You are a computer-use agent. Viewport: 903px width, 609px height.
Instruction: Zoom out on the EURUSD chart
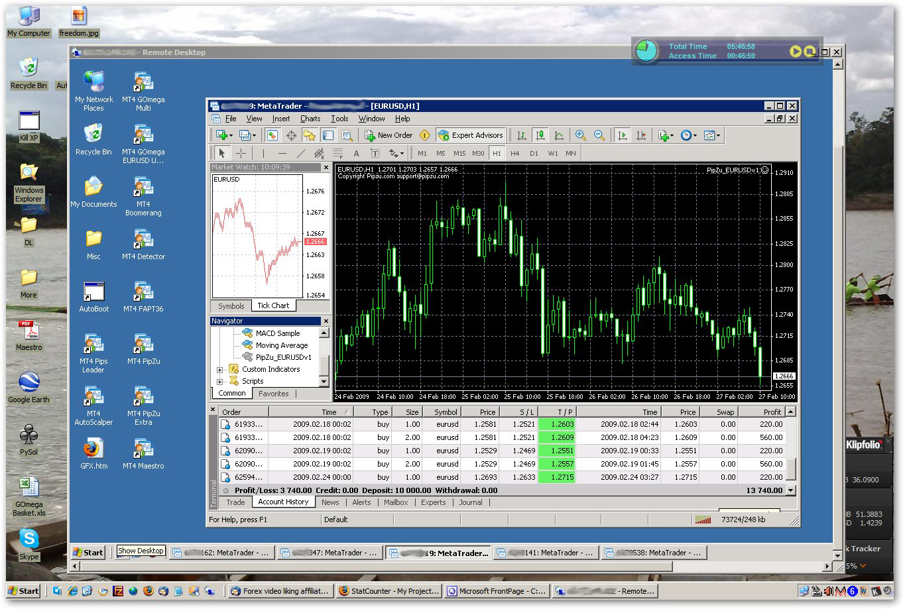[599, 135]
